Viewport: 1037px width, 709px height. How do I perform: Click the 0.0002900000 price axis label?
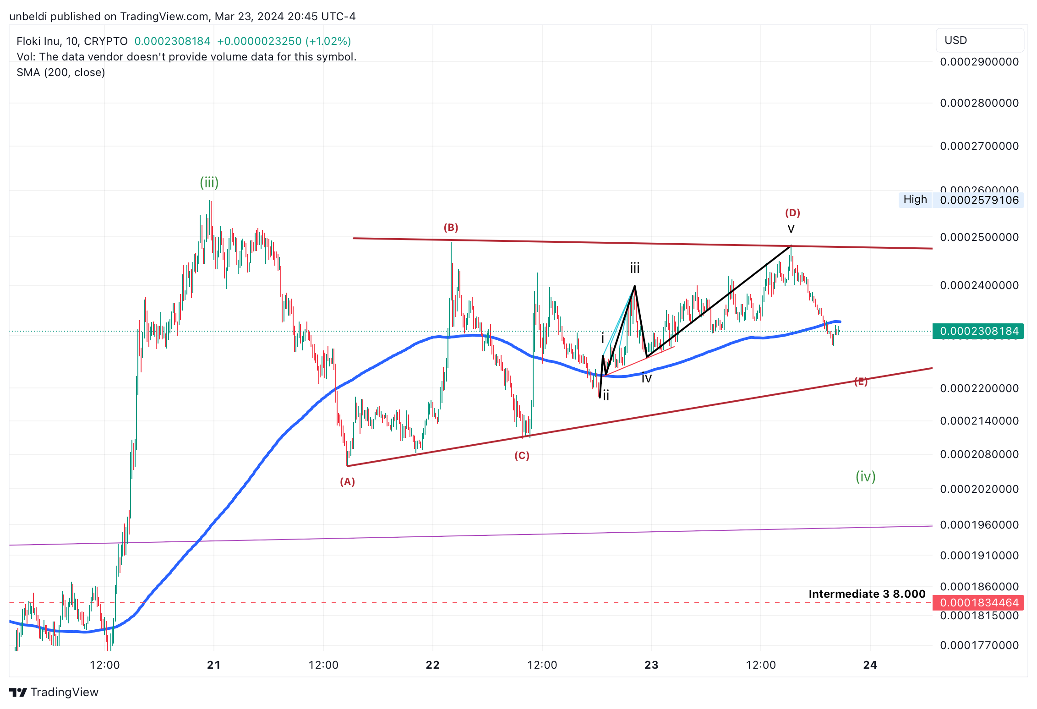(979, 62)
